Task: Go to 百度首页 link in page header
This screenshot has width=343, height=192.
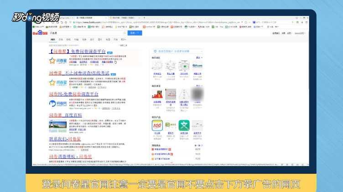Action: tap(276, 33)
